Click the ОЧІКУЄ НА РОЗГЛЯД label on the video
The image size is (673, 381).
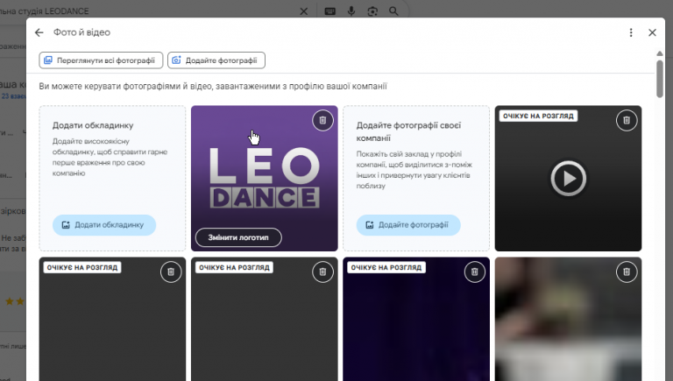tap(538, 116)
